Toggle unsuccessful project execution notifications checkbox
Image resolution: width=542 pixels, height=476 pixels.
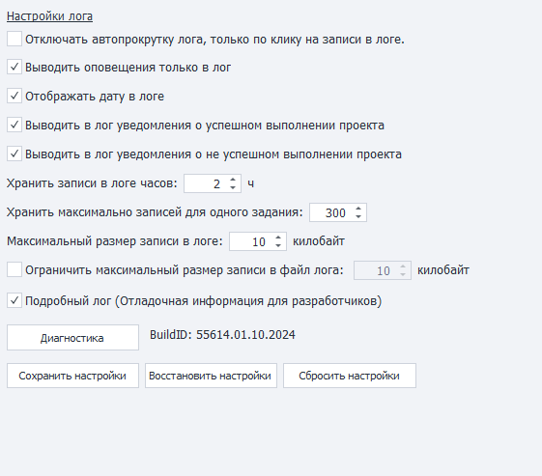point(14,154)
